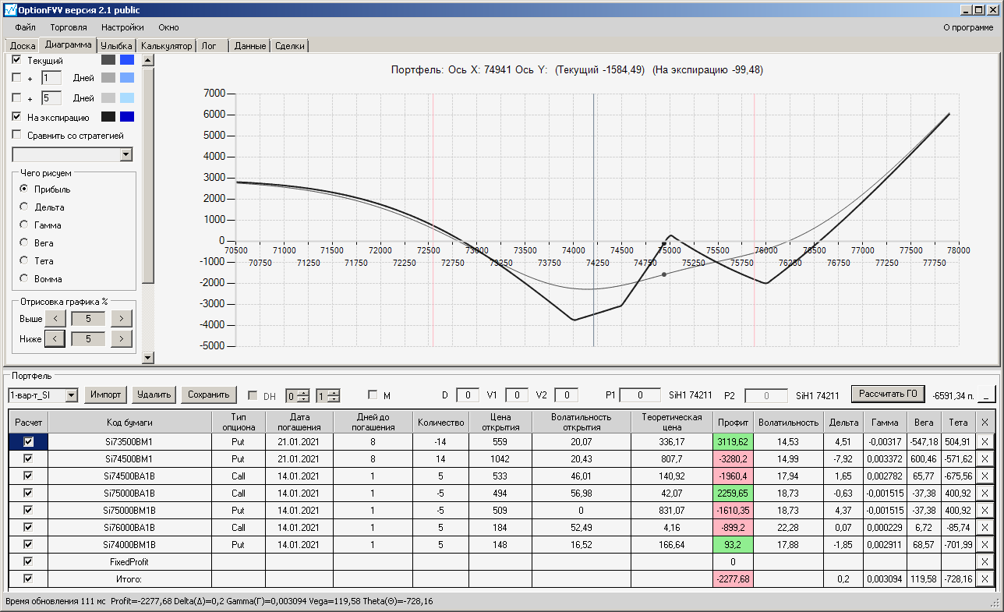This screenshot has height=612, width=1004.
Task: Click the left panel scroll-up arrow
Action: click(148, 59)
